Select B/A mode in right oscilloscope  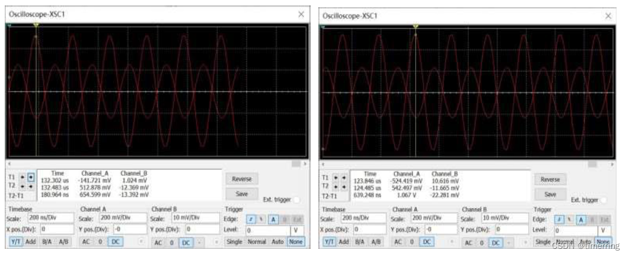tap(359, 242)
